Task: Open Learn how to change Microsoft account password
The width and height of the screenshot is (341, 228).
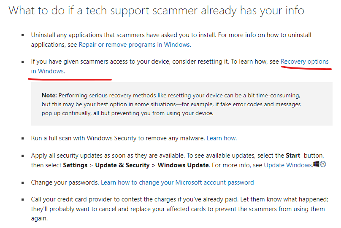Action: pyautogui.click(x=177, y=182)
